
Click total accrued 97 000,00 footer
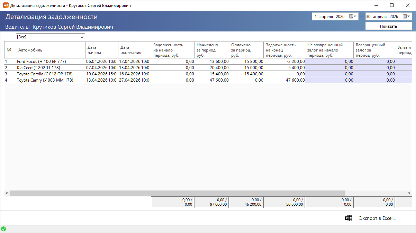click(212, 202)
